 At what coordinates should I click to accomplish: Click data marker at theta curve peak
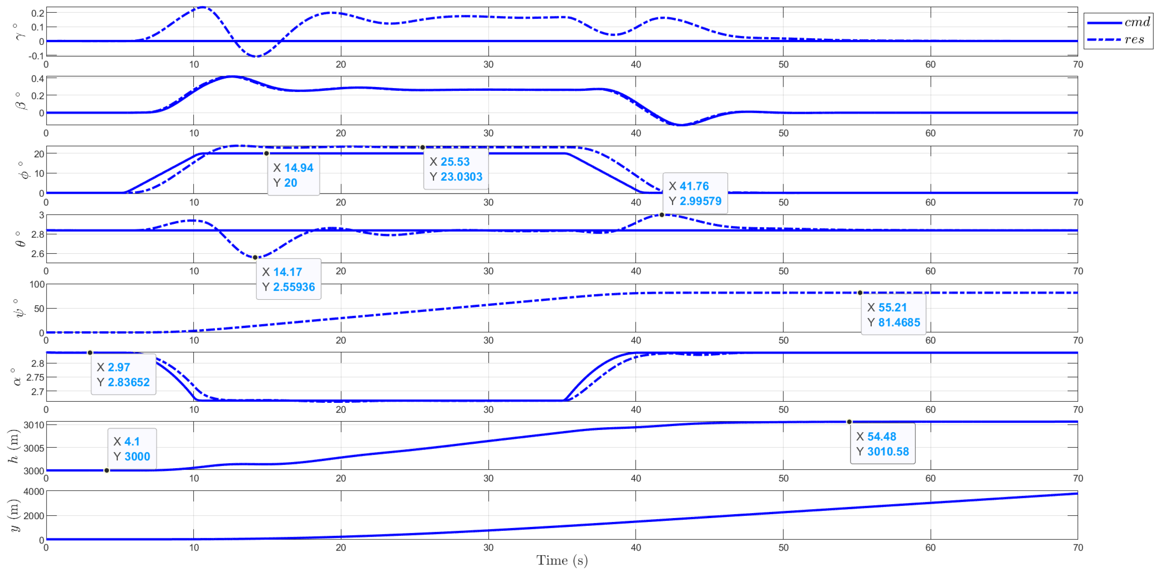tap(661, 215)
